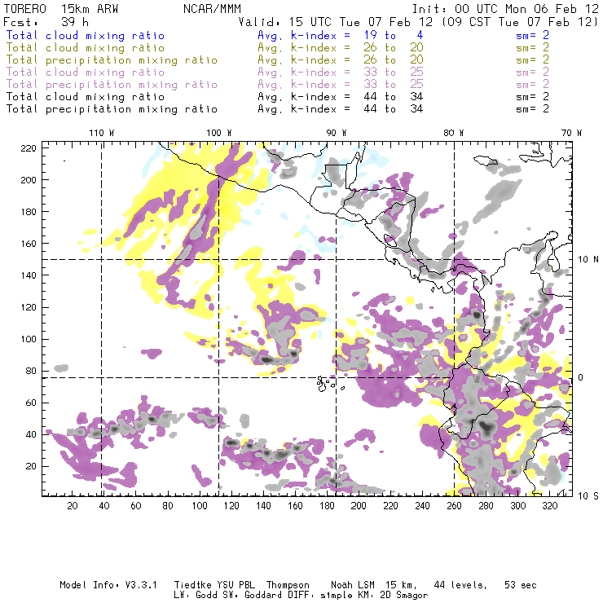Click "Valid: 15 UTC Tue 07 Feb 12" text
603x603 pixels.
336,22
